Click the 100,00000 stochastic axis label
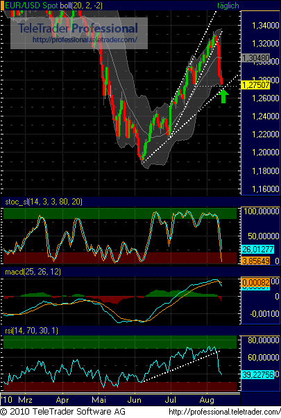 click(262, 211)
